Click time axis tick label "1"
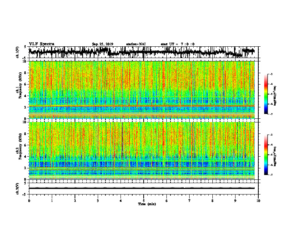This screenshot has width=291, height=225. [52, 201]
